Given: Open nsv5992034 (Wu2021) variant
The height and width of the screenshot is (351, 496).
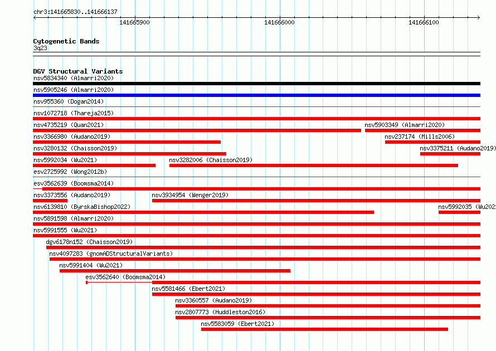Looking at the screenshot, I should [65, 160].
